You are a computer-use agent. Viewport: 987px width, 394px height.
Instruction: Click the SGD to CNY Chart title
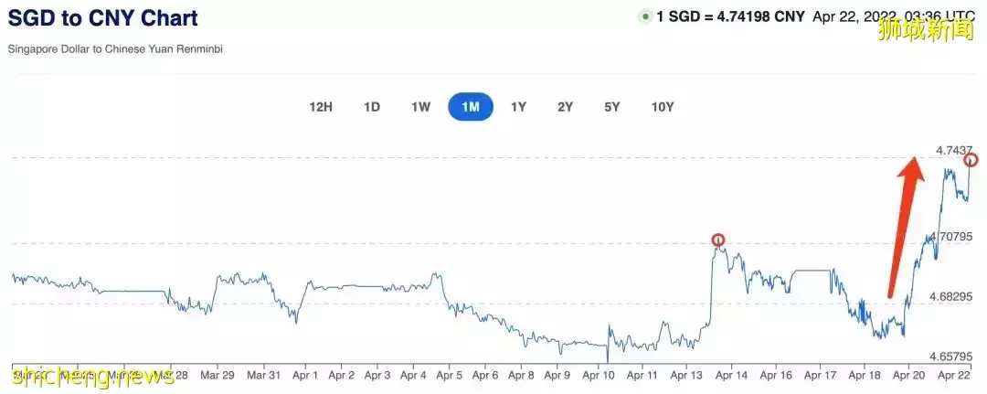pyautogui.click(x=102, y=17)
